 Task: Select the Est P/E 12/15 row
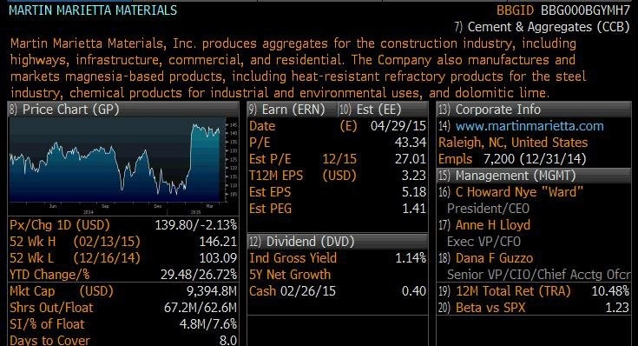click(338, 159)
